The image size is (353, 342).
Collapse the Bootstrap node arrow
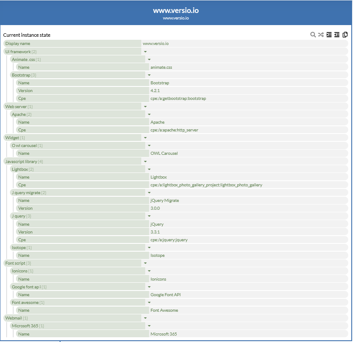(x=149, y=75)
